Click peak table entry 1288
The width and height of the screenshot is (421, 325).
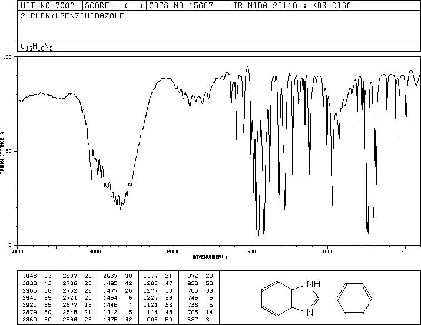click(151, 283)
